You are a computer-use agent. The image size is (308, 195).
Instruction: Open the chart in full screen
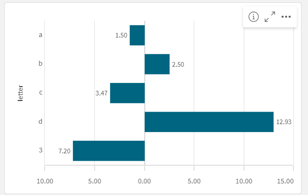pos(269,17)
